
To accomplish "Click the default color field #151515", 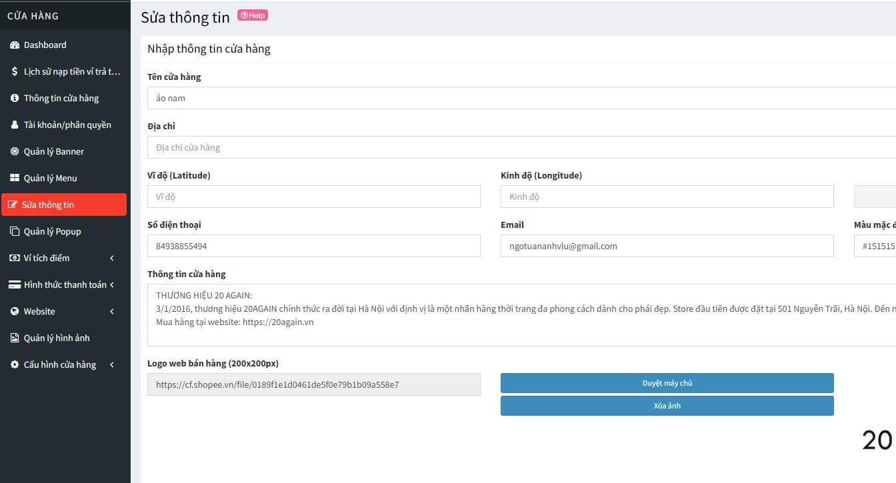I will (x=875, y=246).
